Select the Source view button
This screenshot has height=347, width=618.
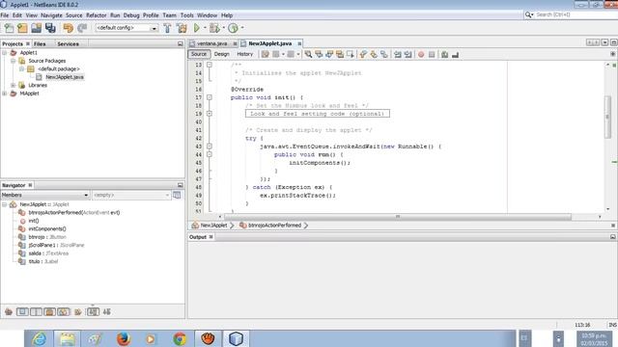point(199,54)
